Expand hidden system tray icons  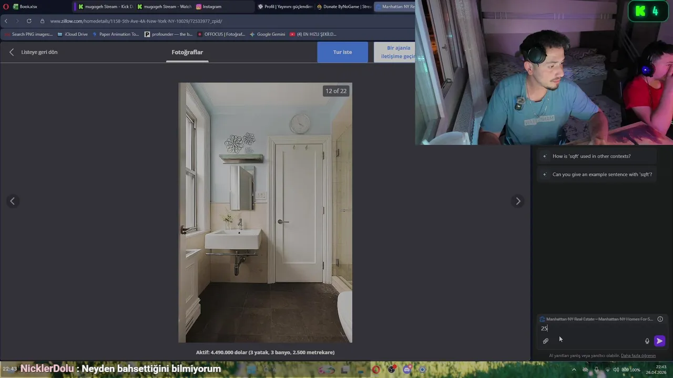pyautogui.click(x=574, y=370)
